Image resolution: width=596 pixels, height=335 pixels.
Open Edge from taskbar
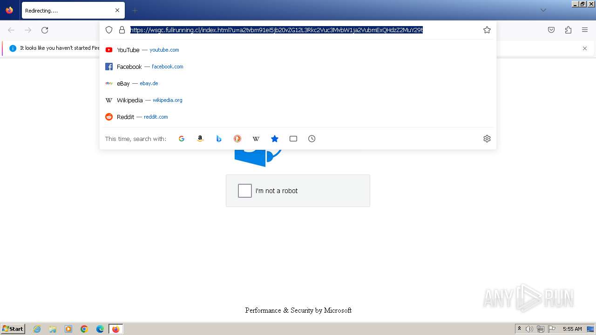100,329
